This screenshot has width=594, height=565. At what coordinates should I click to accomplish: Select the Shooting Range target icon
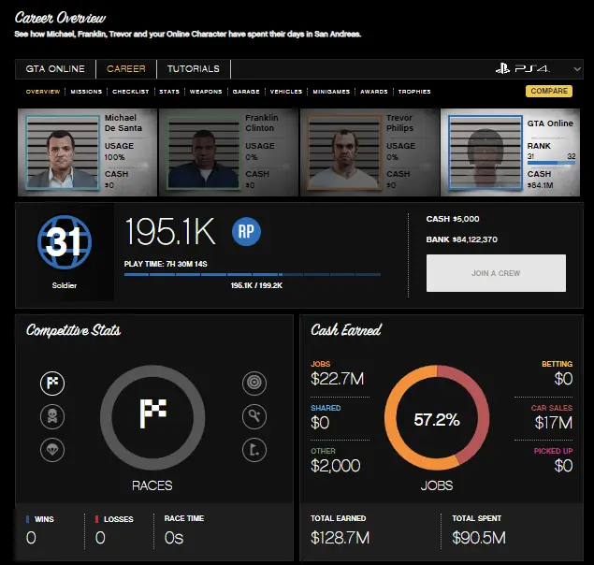pyautogui.click(x=254, y=382)
